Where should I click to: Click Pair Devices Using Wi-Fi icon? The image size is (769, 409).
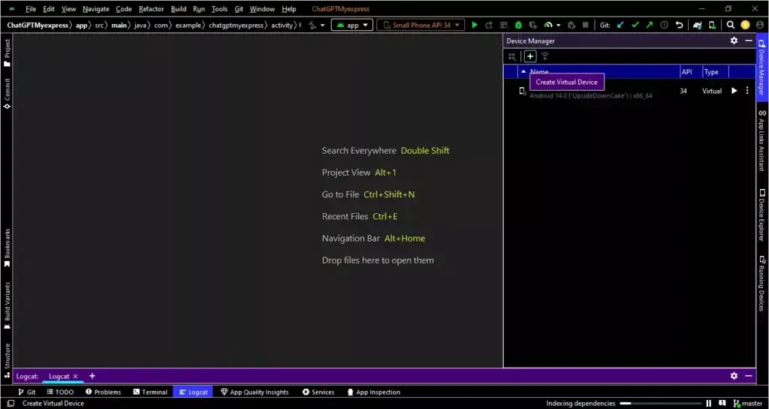[x=545, y=56]
